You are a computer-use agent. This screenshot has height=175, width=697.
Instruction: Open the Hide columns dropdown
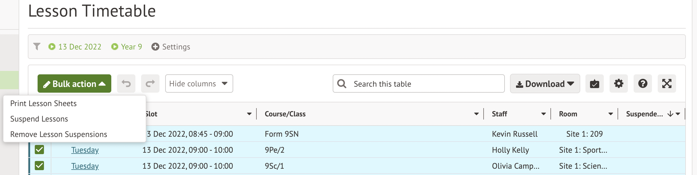pyautogui.click(x=199, y=83)
